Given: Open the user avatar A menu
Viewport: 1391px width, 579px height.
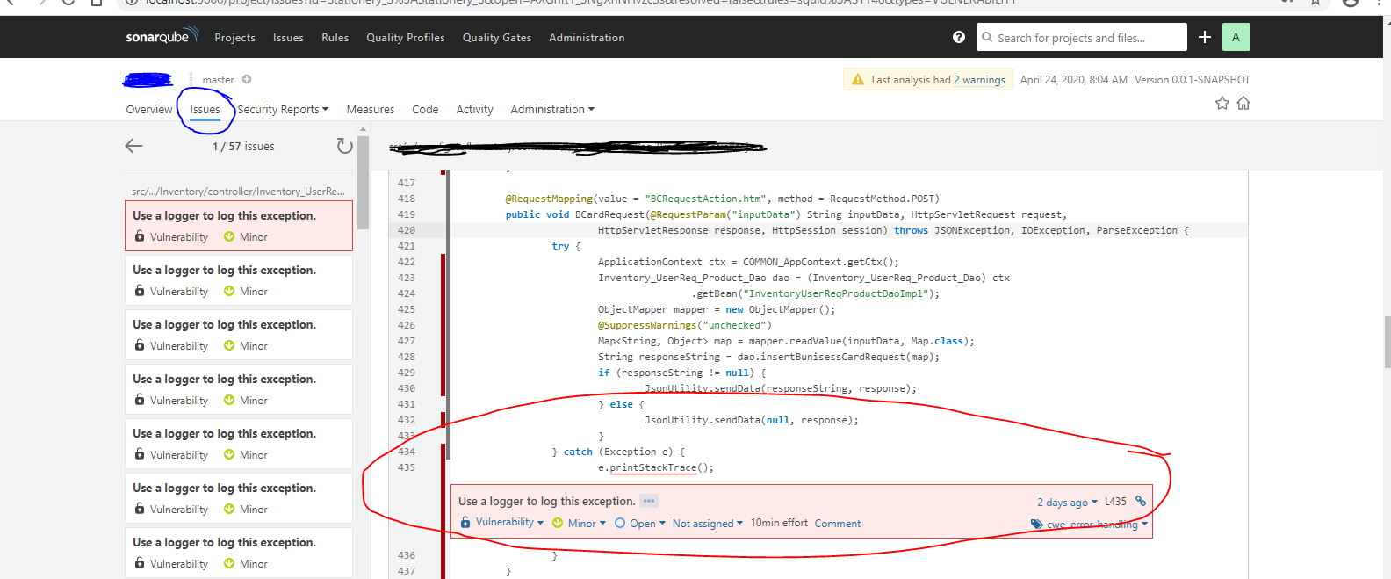Looking at the screenshot, I should click(1236, 37).
